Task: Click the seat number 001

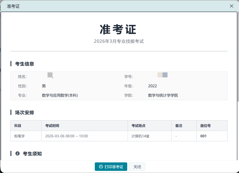Action: [203, 136]
